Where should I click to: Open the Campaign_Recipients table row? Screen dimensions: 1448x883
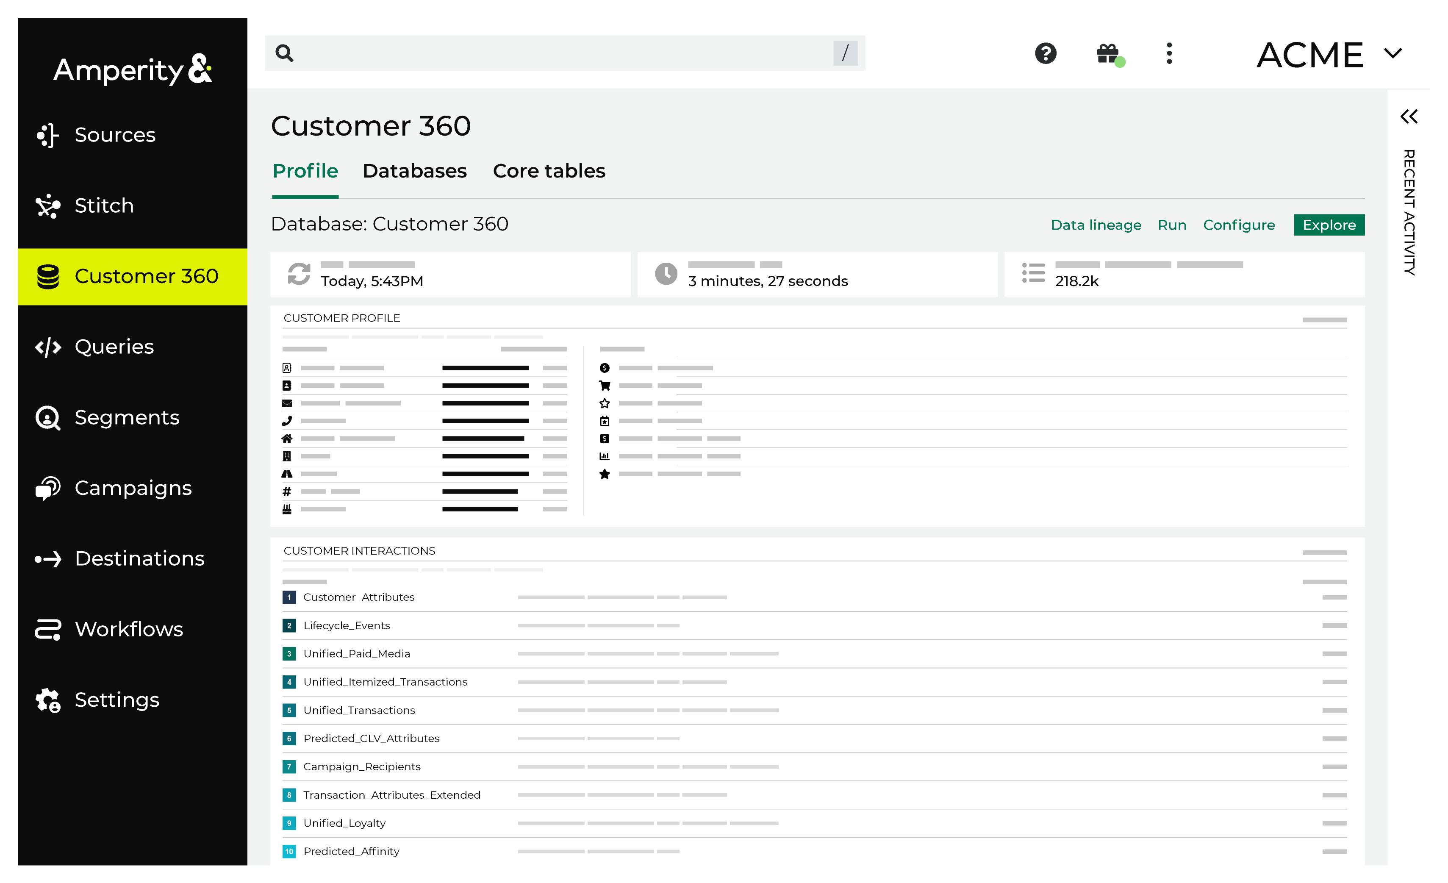(814, 766)
